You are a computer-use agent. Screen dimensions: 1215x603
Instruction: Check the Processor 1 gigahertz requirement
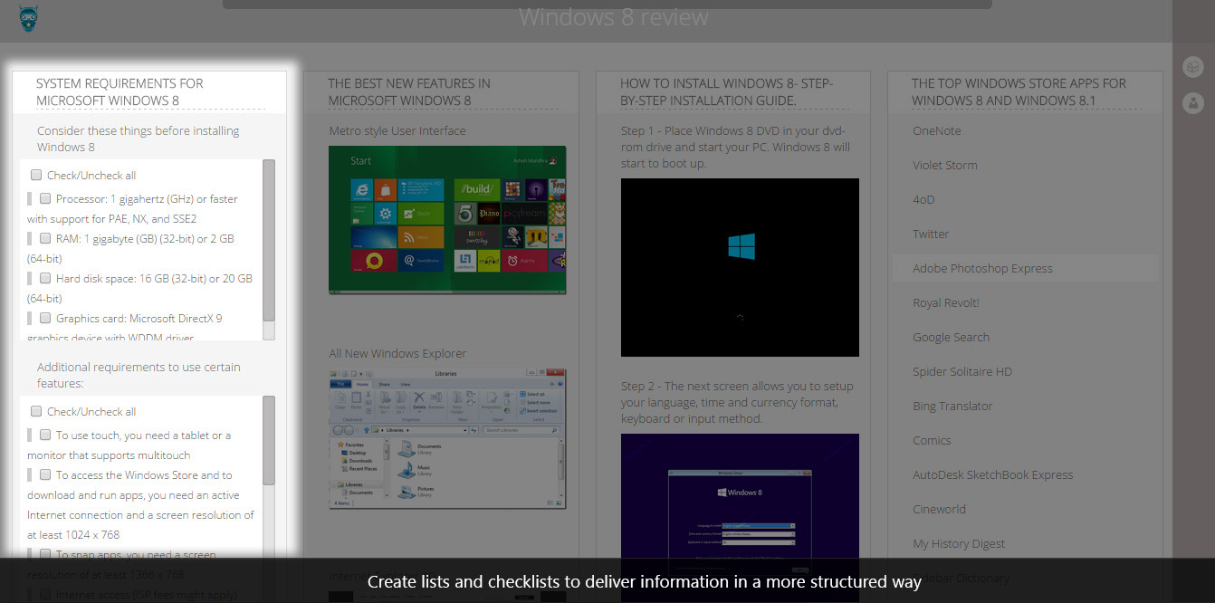(x=45, y=198)
